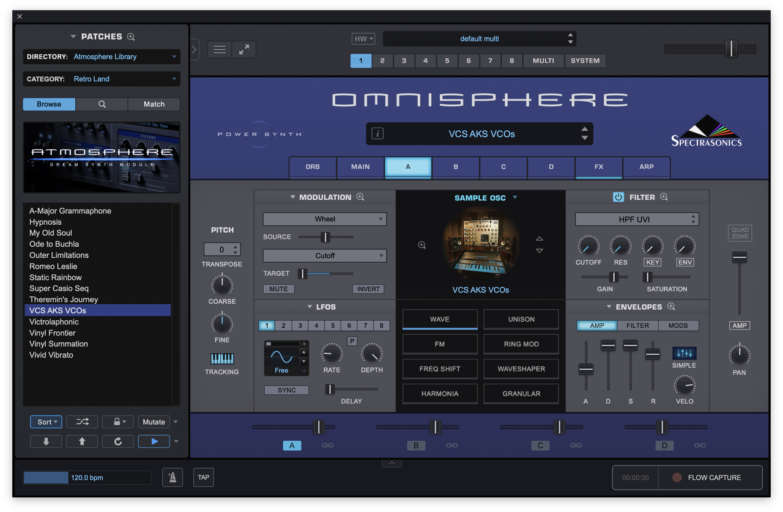Click the shuffle patches icon
783x512 pixels.
tap(82, 422)
